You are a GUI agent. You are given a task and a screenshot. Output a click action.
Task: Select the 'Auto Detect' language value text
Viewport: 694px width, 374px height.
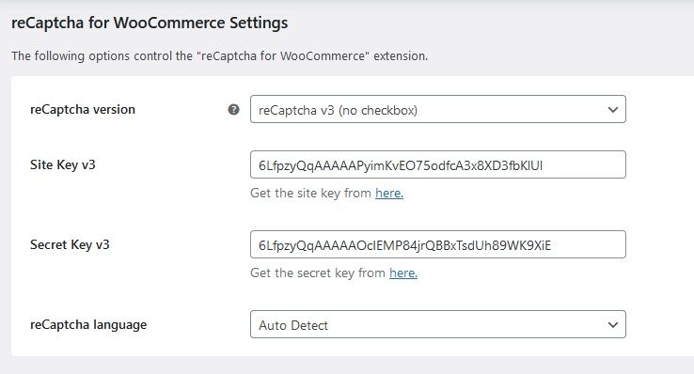coord(293,325)
